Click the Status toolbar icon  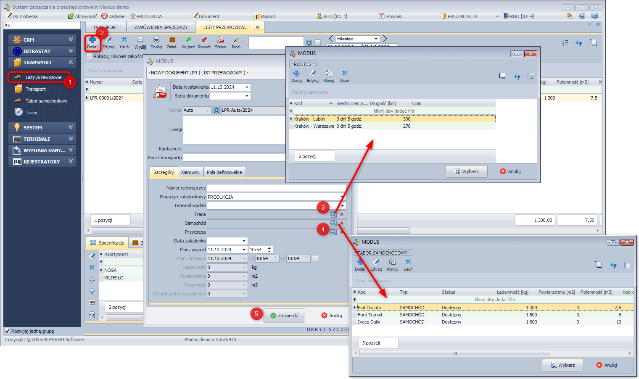[x=220, y=40]
